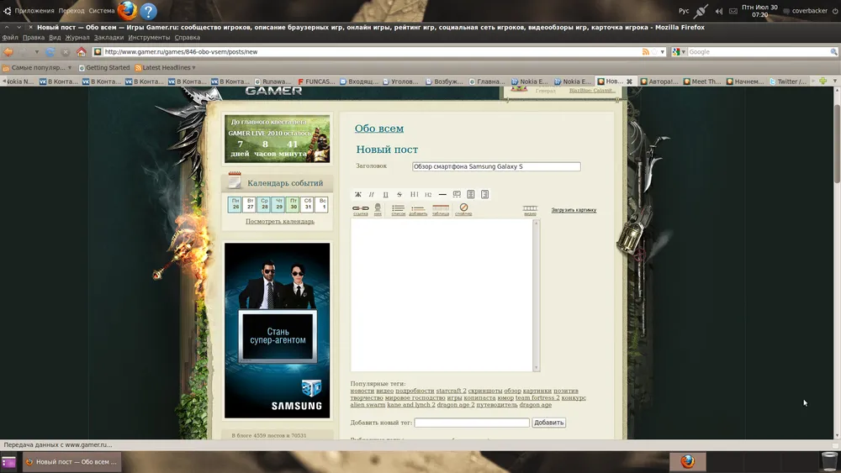Open Getting Started bookmark
The image size is (841, 473).
point(104,67)
